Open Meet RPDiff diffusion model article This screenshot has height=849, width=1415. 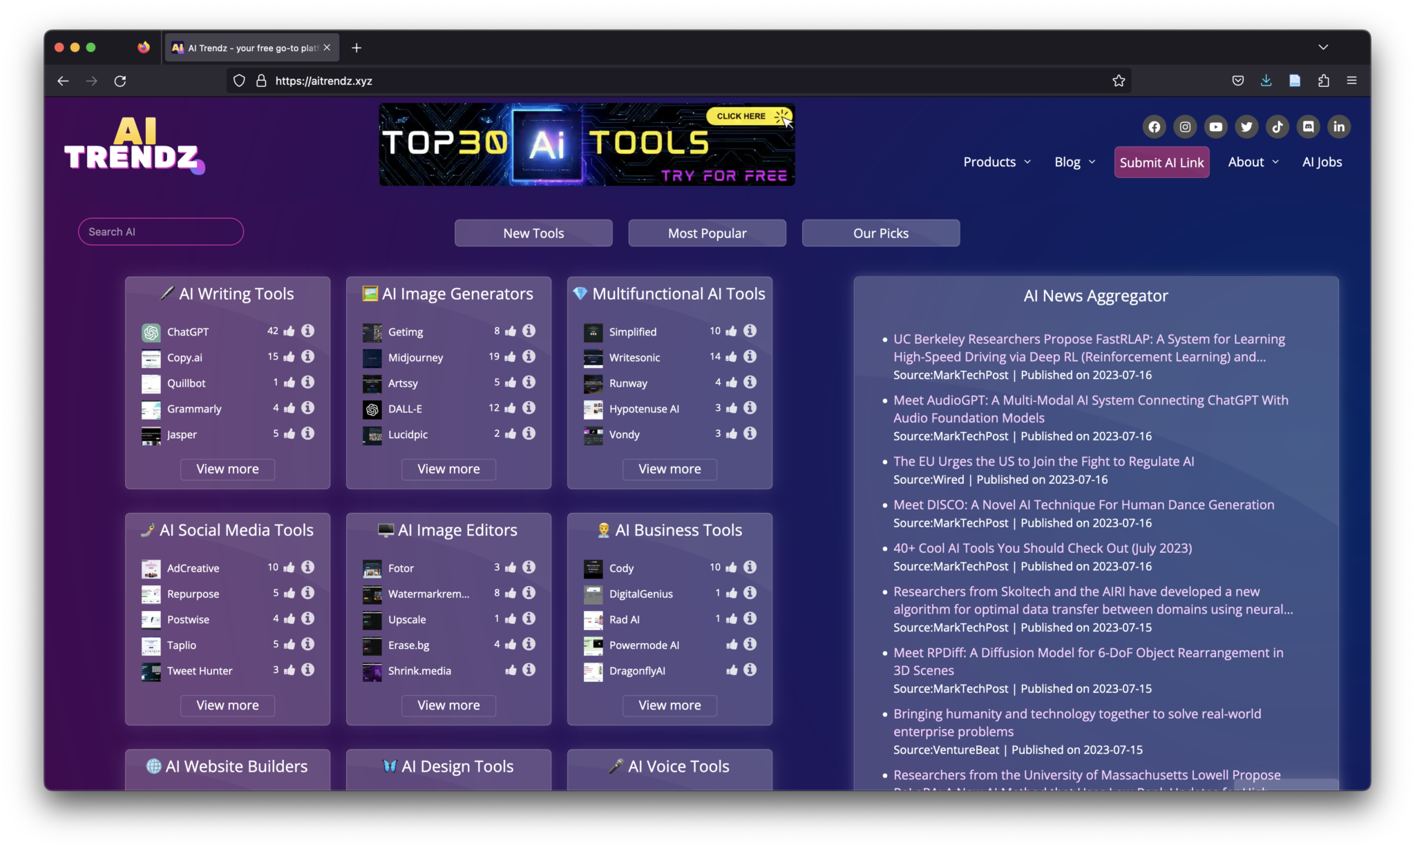click(1088, 662)
